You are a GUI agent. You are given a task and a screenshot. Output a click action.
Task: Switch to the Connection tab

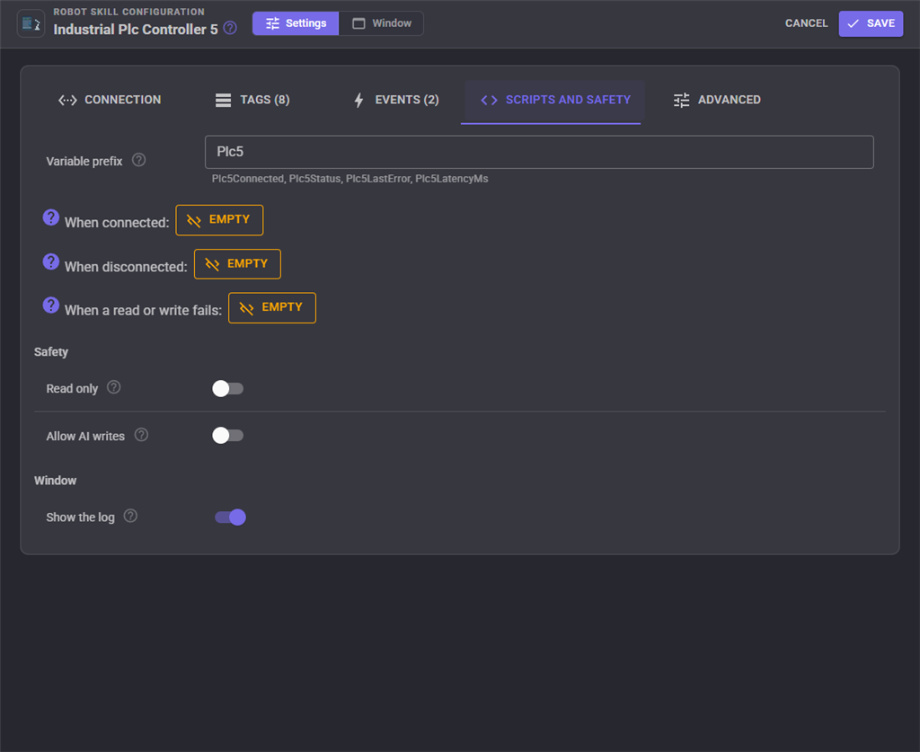(x=110, y=100)
